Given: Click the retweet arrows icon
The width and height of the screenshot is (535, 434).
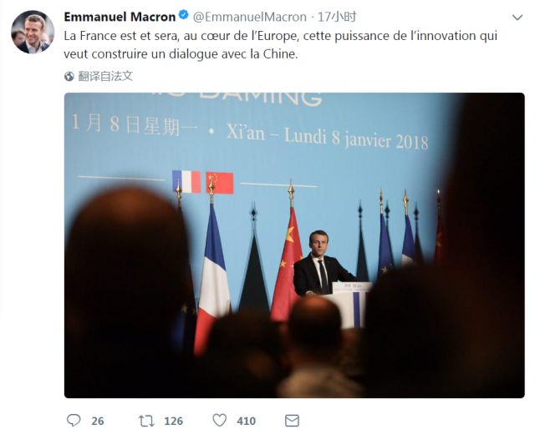Looking at the screenshot, I should click(x=147, y=421).
